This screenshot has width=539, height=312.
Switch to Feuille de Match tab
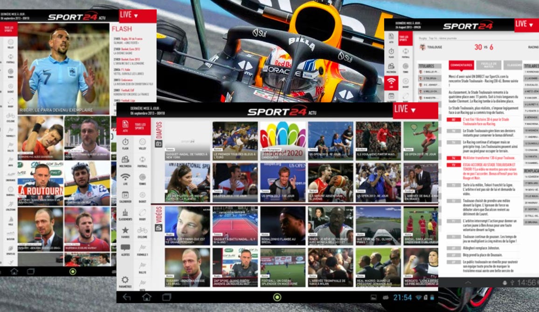pyautogui.click(x=488, y=66)
